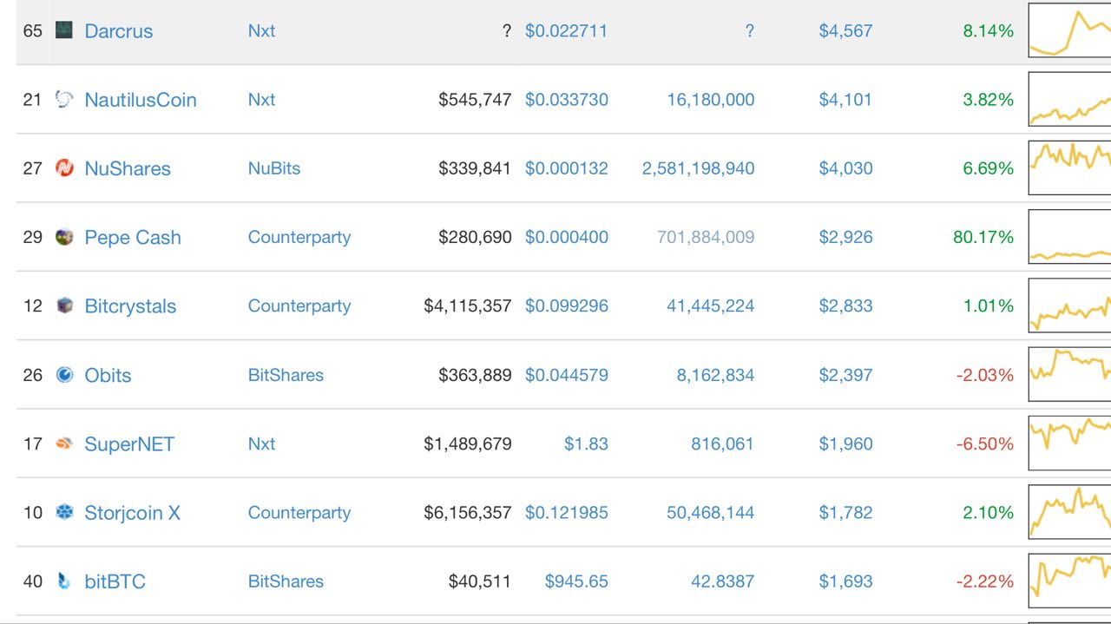Click Darcrus price $0.022711

coord(567,30)
